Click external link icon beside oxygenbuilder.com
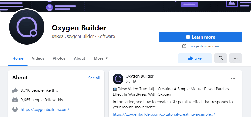The width and height of the screenshot is (251, 117). [x=184, y=46]
